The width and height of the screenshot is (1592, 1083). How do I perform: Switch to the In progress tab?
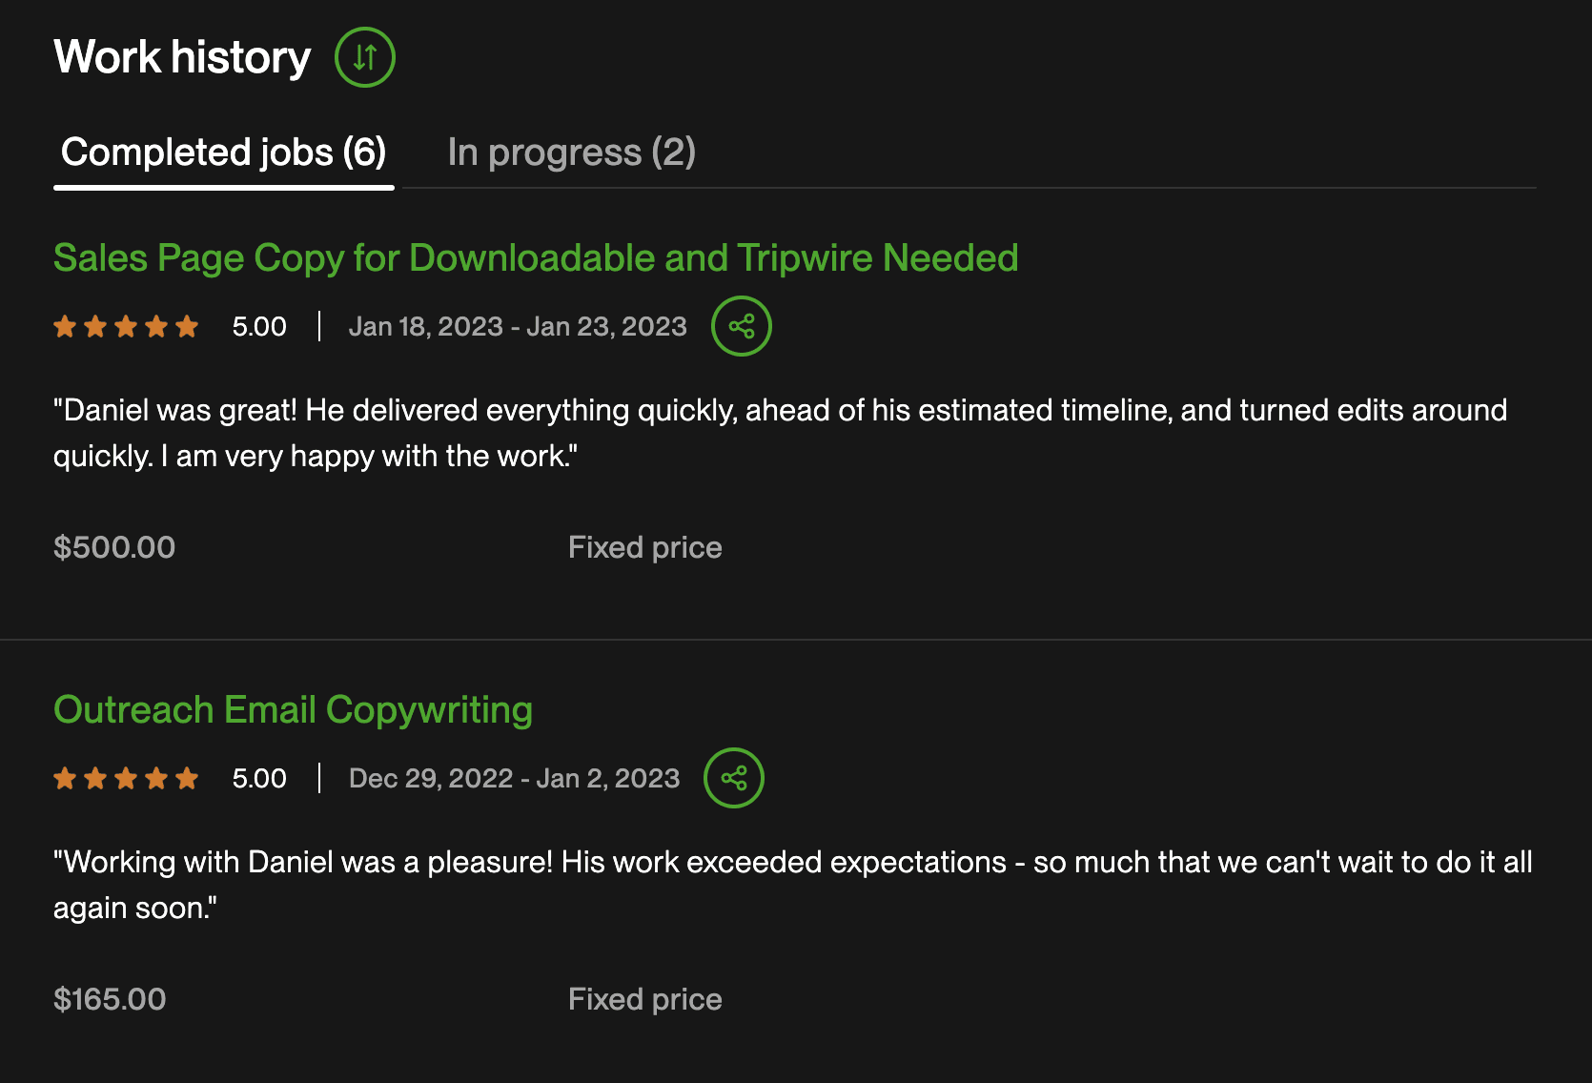point(572,152)
